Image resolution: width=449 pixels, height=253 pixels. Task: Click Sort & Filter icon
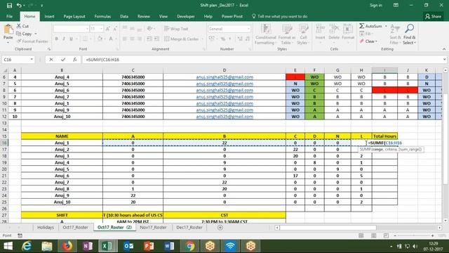[x=395, y=29]
